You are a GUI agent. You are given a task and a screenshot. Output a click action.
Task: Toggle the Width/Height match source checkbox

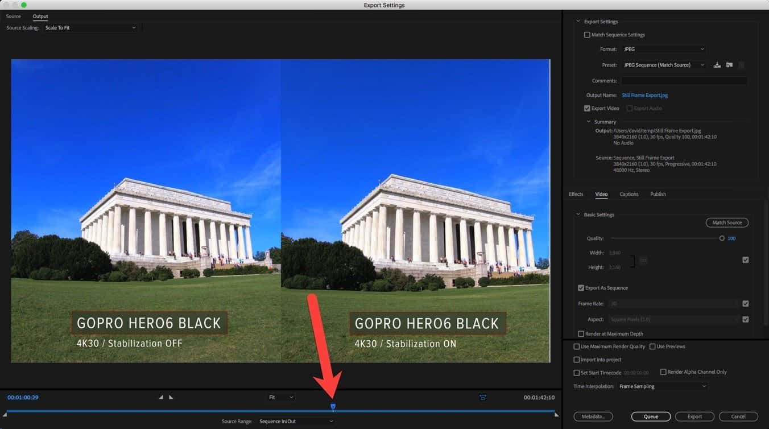click(x=746, y=260)
